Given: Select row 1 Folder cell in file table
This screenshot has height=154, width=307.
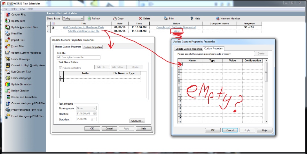Looking at the screenshot, I should (86, 77).
